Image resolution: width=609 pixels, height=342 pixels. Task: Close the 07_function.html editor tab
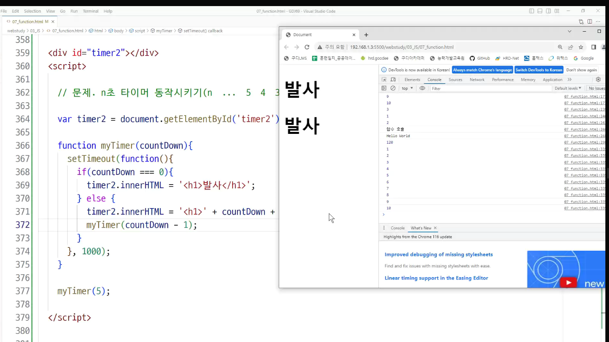tap(53, 22)
